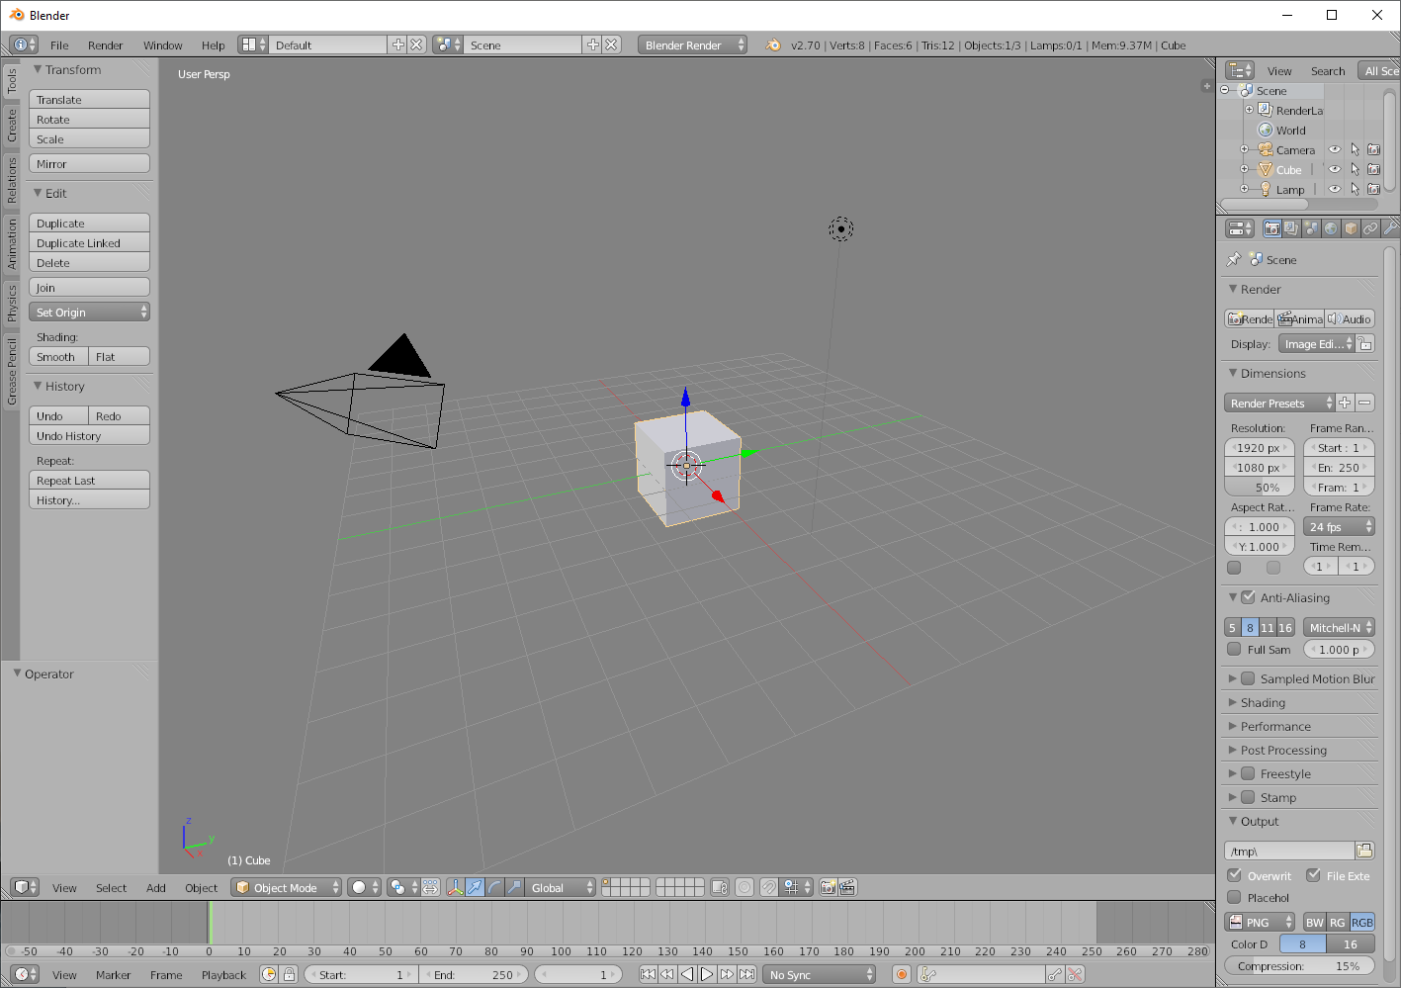Screen dimensions: 1401x988
Task: Open the Render menu in the top bar
Action: (105, 45)
